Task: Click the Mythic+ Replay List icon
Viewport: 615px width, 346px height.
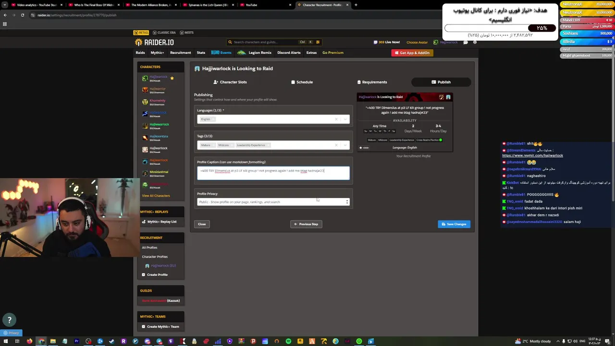Action: click(x=143, y=222)
